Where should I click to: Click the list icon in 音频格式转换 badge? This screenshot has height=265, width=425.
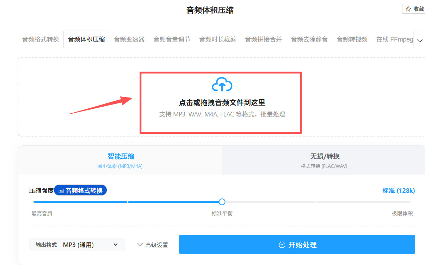(61, 191)
